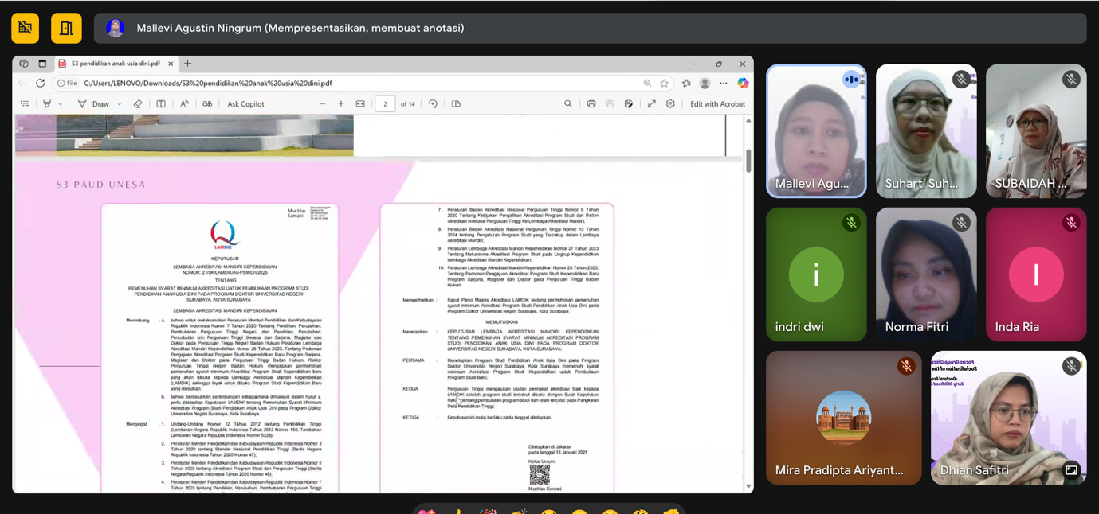Open the browser's three-dot menu
This screenshot has height=514, width=1099.
(x=724, y=83)
